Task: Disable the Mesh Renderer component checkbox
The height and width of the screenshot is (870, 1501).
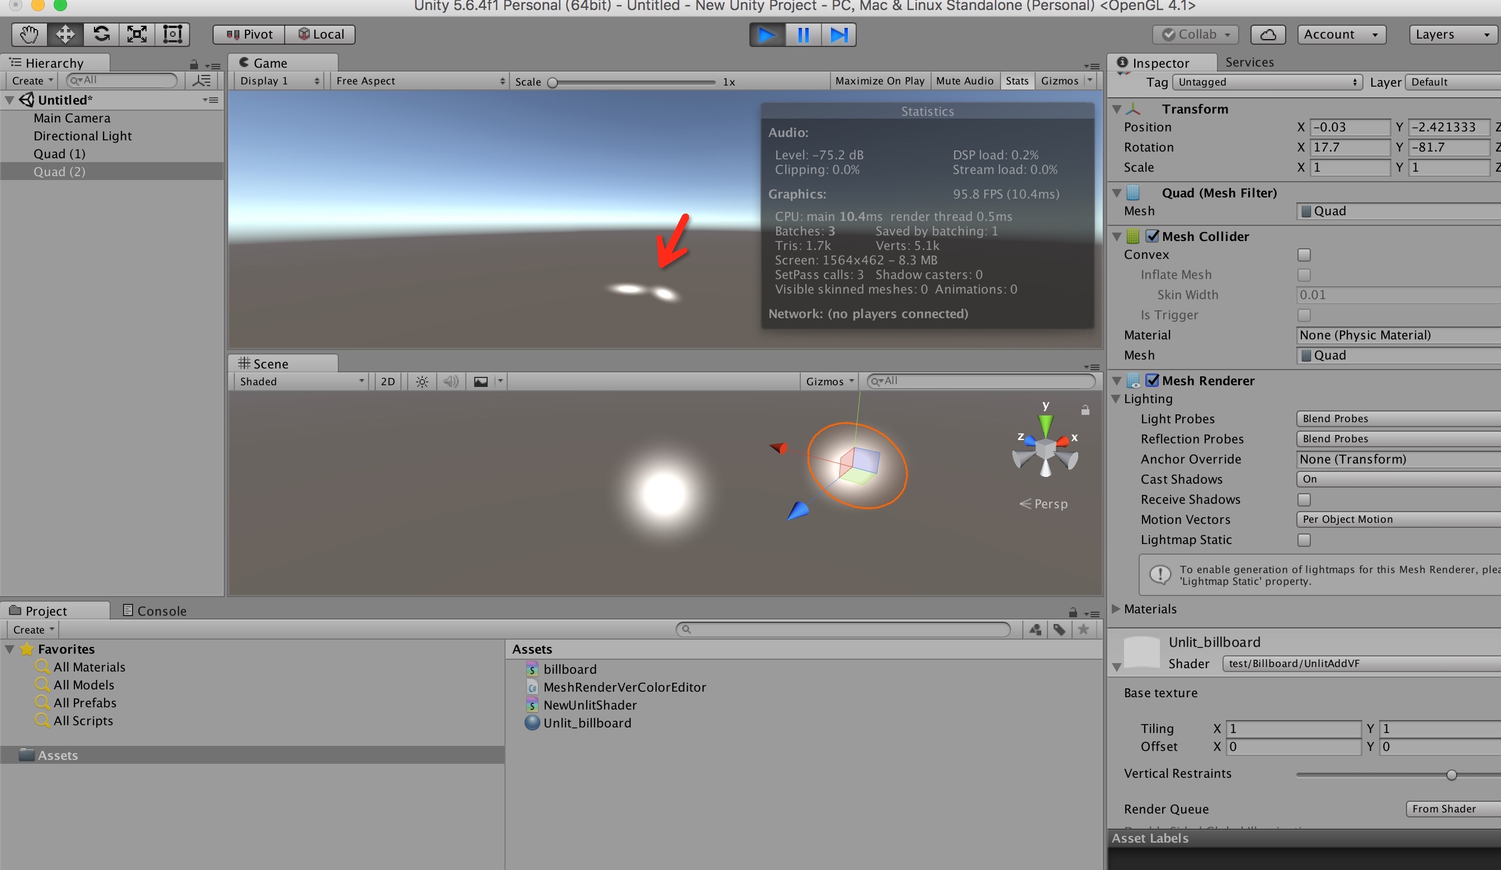Action: (x=1152, y=381)
